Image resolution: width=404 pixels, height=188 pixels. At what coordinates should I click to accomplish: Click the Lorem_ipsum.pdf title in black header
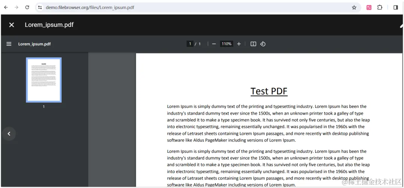coord(49,25)
